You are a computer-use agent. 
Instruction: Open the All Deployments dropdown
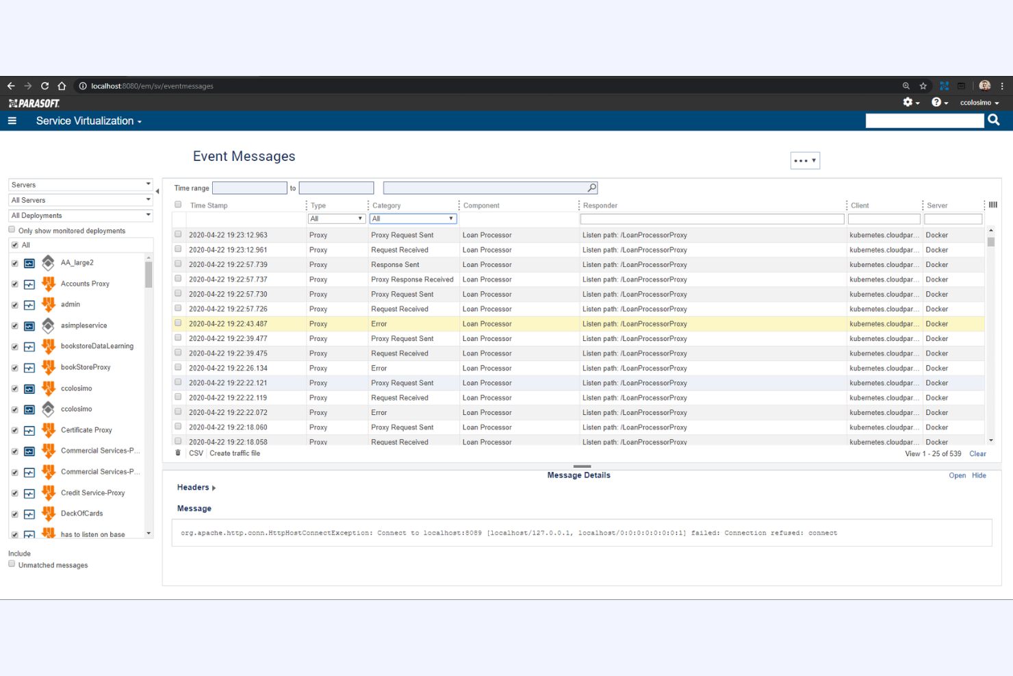point(79,215)
